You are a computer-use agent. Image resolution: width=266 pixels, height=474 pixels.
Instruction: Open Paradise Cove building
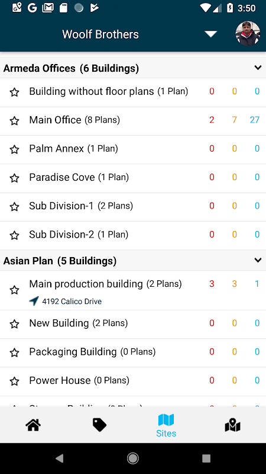[x=133, y=178]
